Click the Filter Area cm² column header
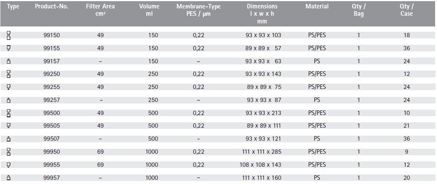The width and height of the screenshot is (437, 184). 100,10
